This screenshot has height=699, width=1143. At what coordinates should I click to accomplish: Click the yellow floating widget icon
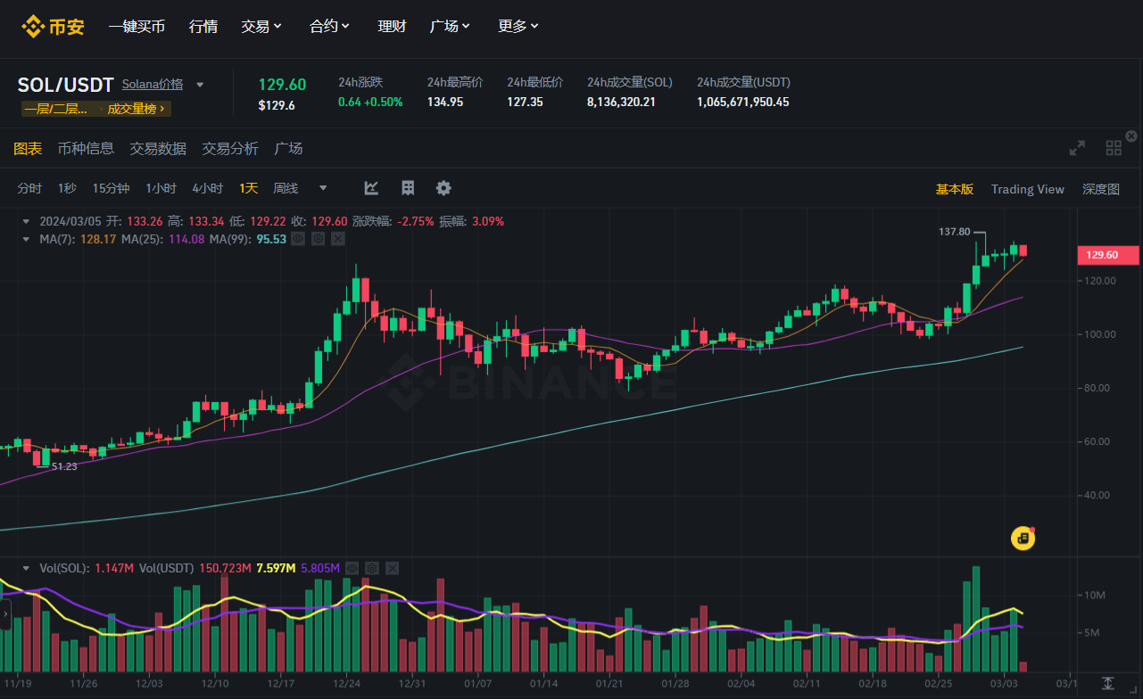tap(1023, 538)
